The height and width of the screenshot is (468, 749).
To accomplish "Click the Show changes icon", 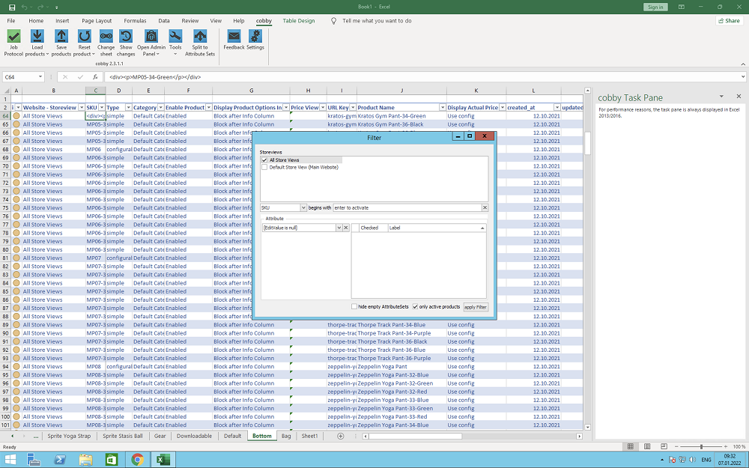I will [126, 37].
